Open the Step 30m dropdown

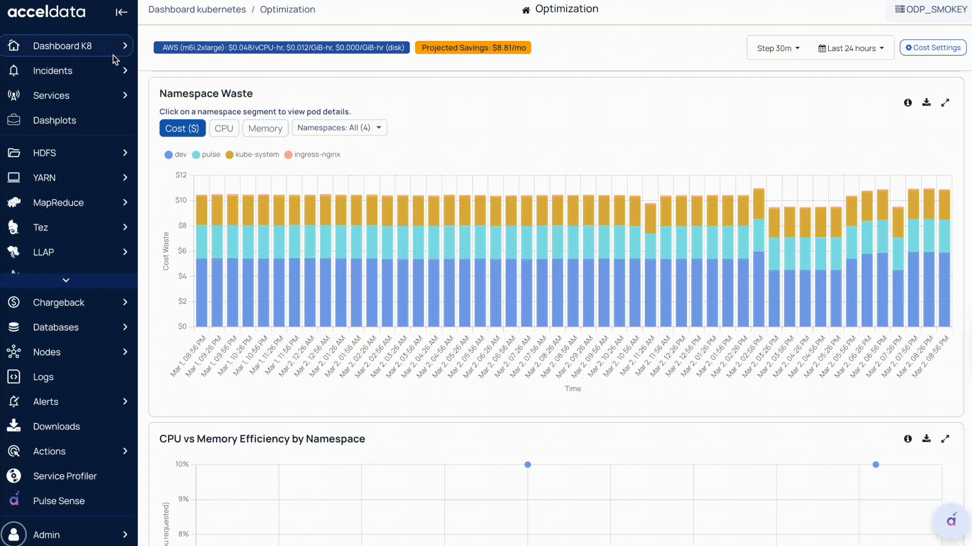(x=778, y=48)
